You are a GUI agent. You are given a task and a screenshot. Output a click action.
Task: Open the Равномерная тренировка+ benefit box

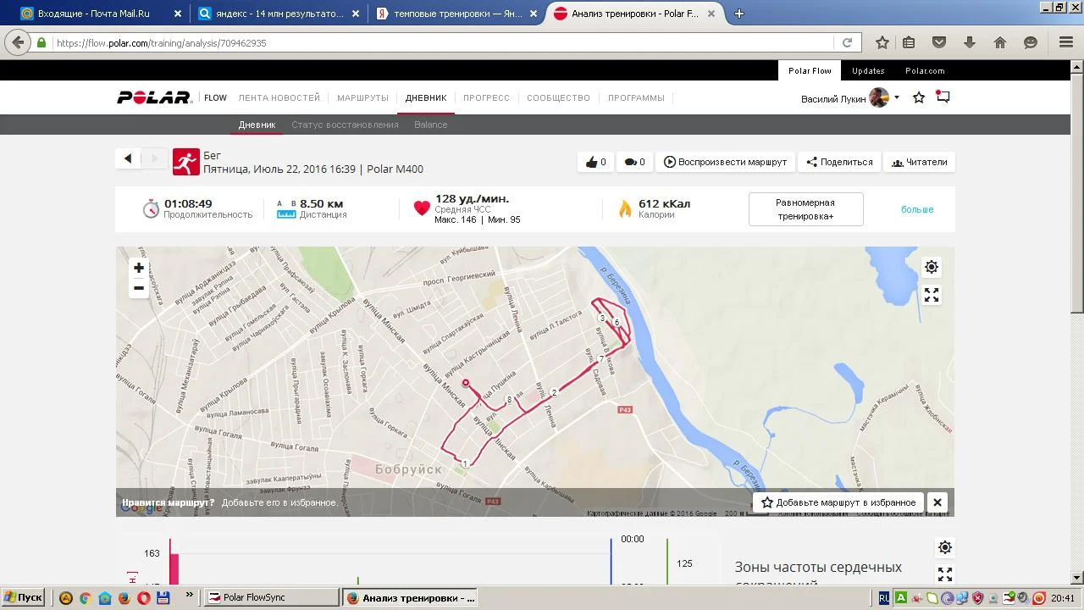pyautogui.click(x=805, y=209)
